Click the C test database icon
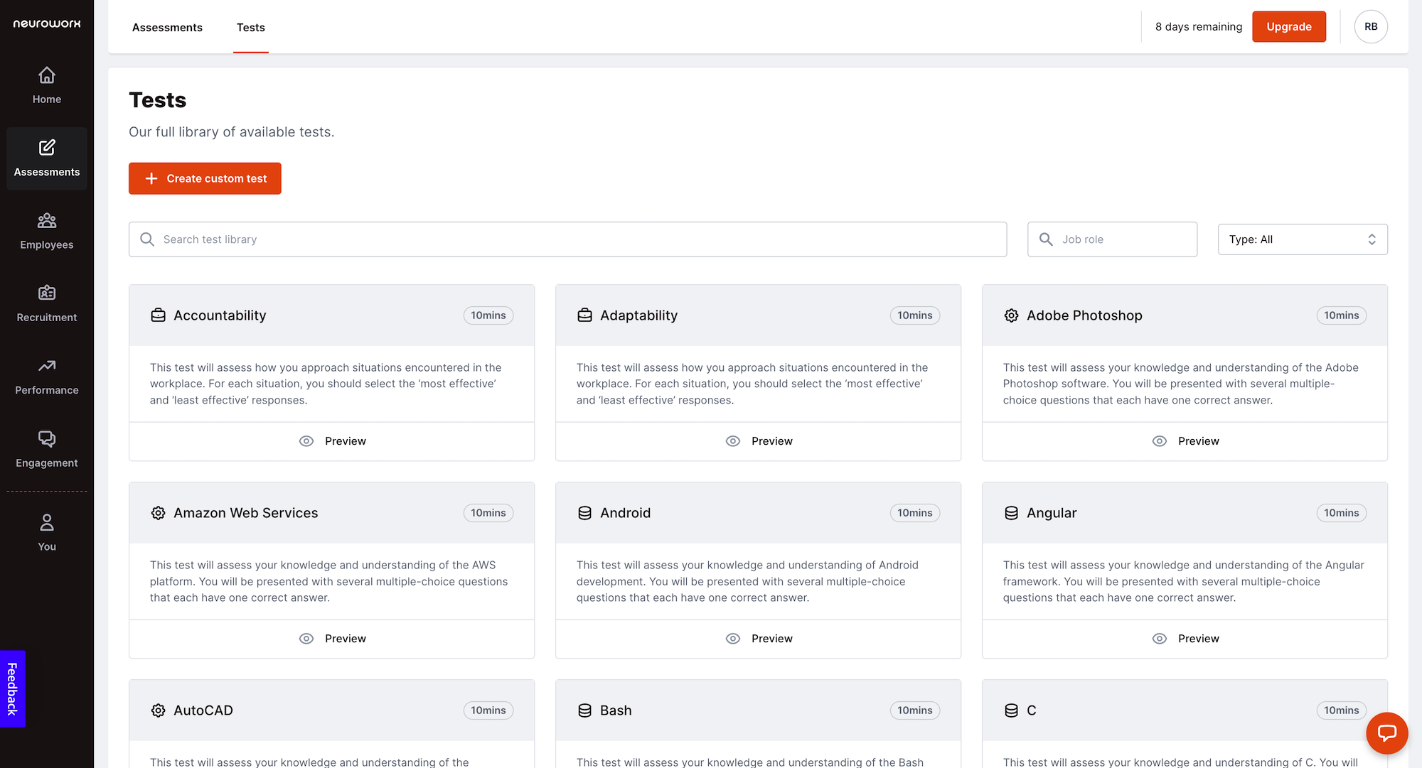Viewport: 1422px width, 768px height. (x=1011, y=710)
